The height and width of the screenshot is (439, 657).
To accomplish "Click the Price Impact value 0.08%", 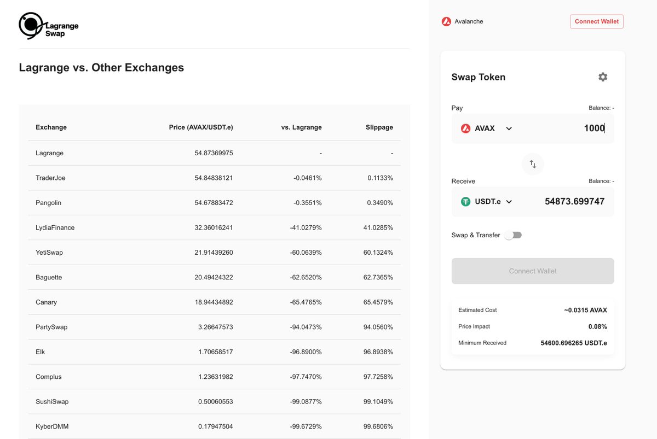I will click(598, 326).
